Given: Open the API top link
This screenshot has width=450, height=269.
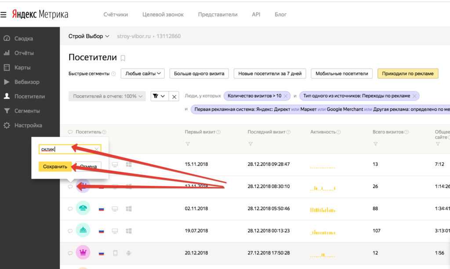Looking at the screenshot, I should coord(256,14).
